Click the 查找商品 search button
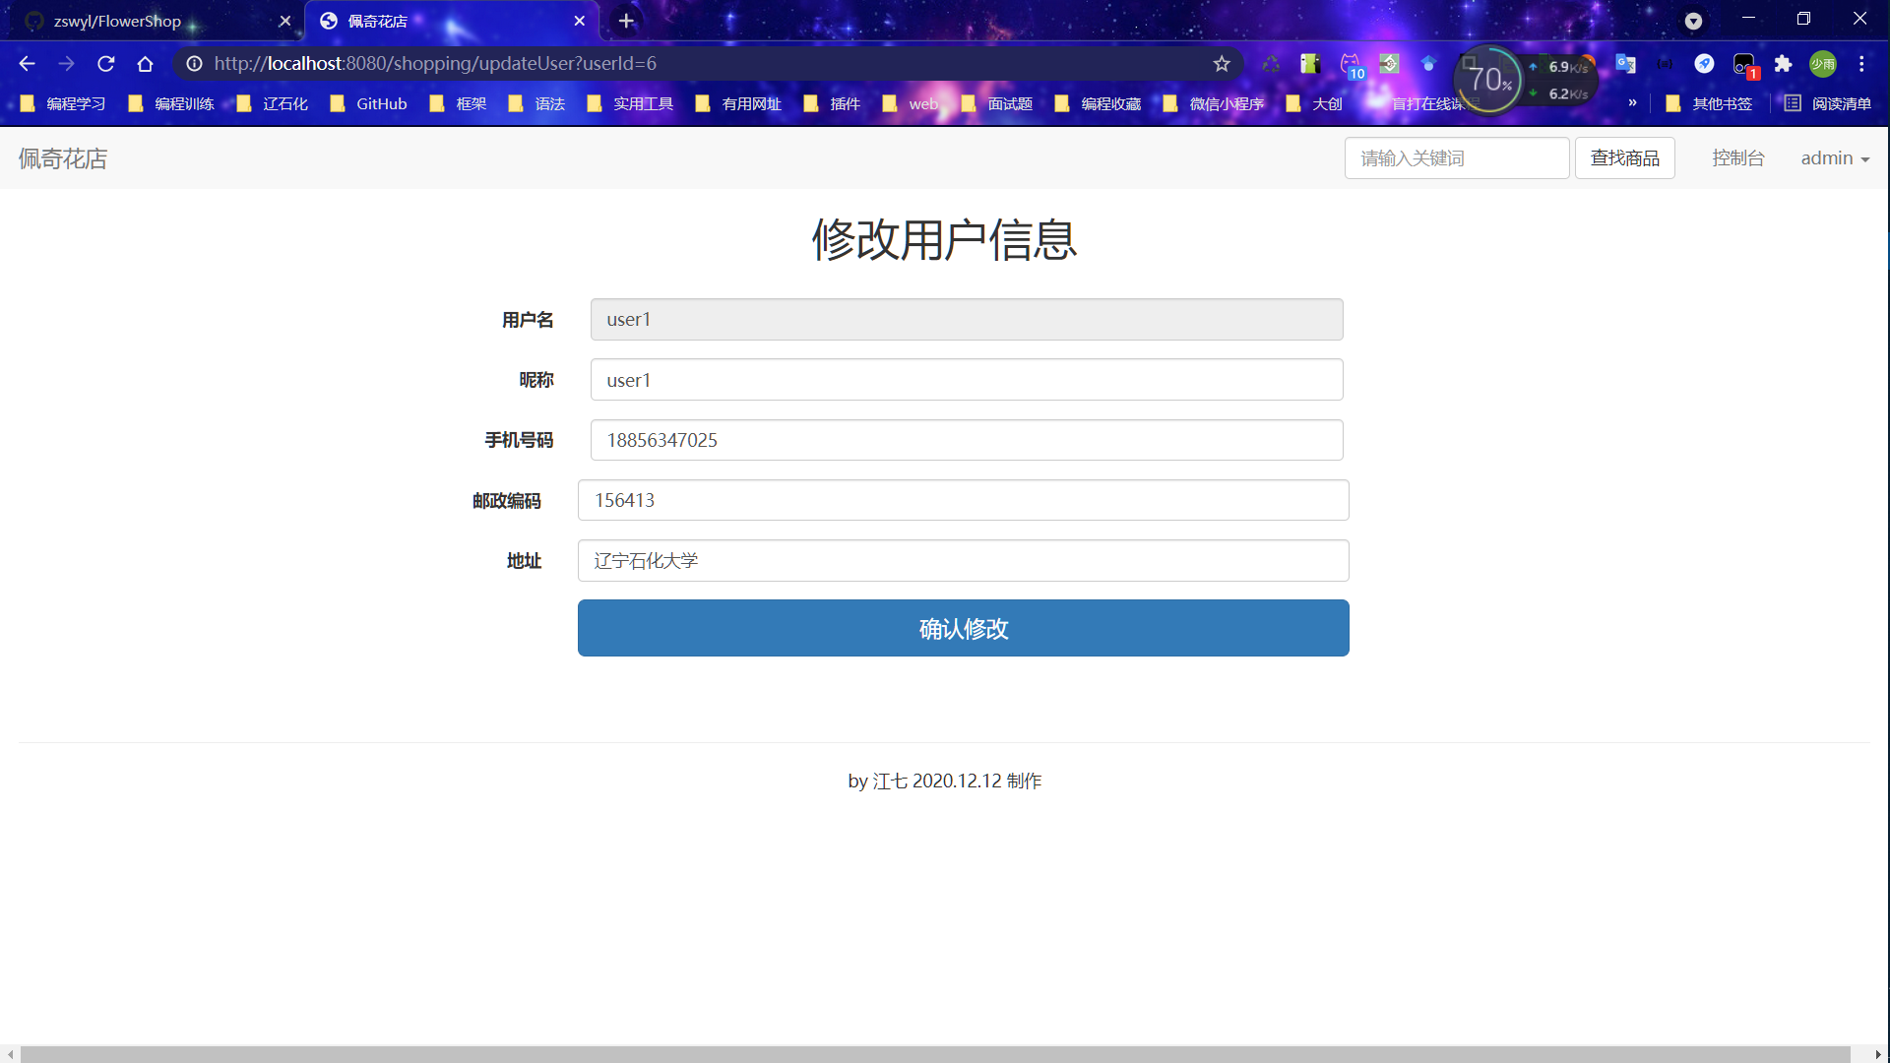The image size is (1890, 1063). coord(1624,158)
